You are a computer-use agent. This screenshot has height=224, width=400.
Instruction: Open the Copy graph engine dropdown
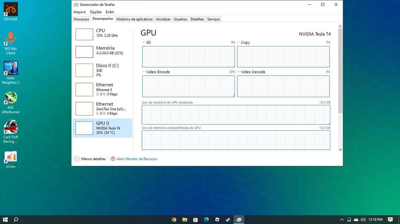(x=239, y=42)
